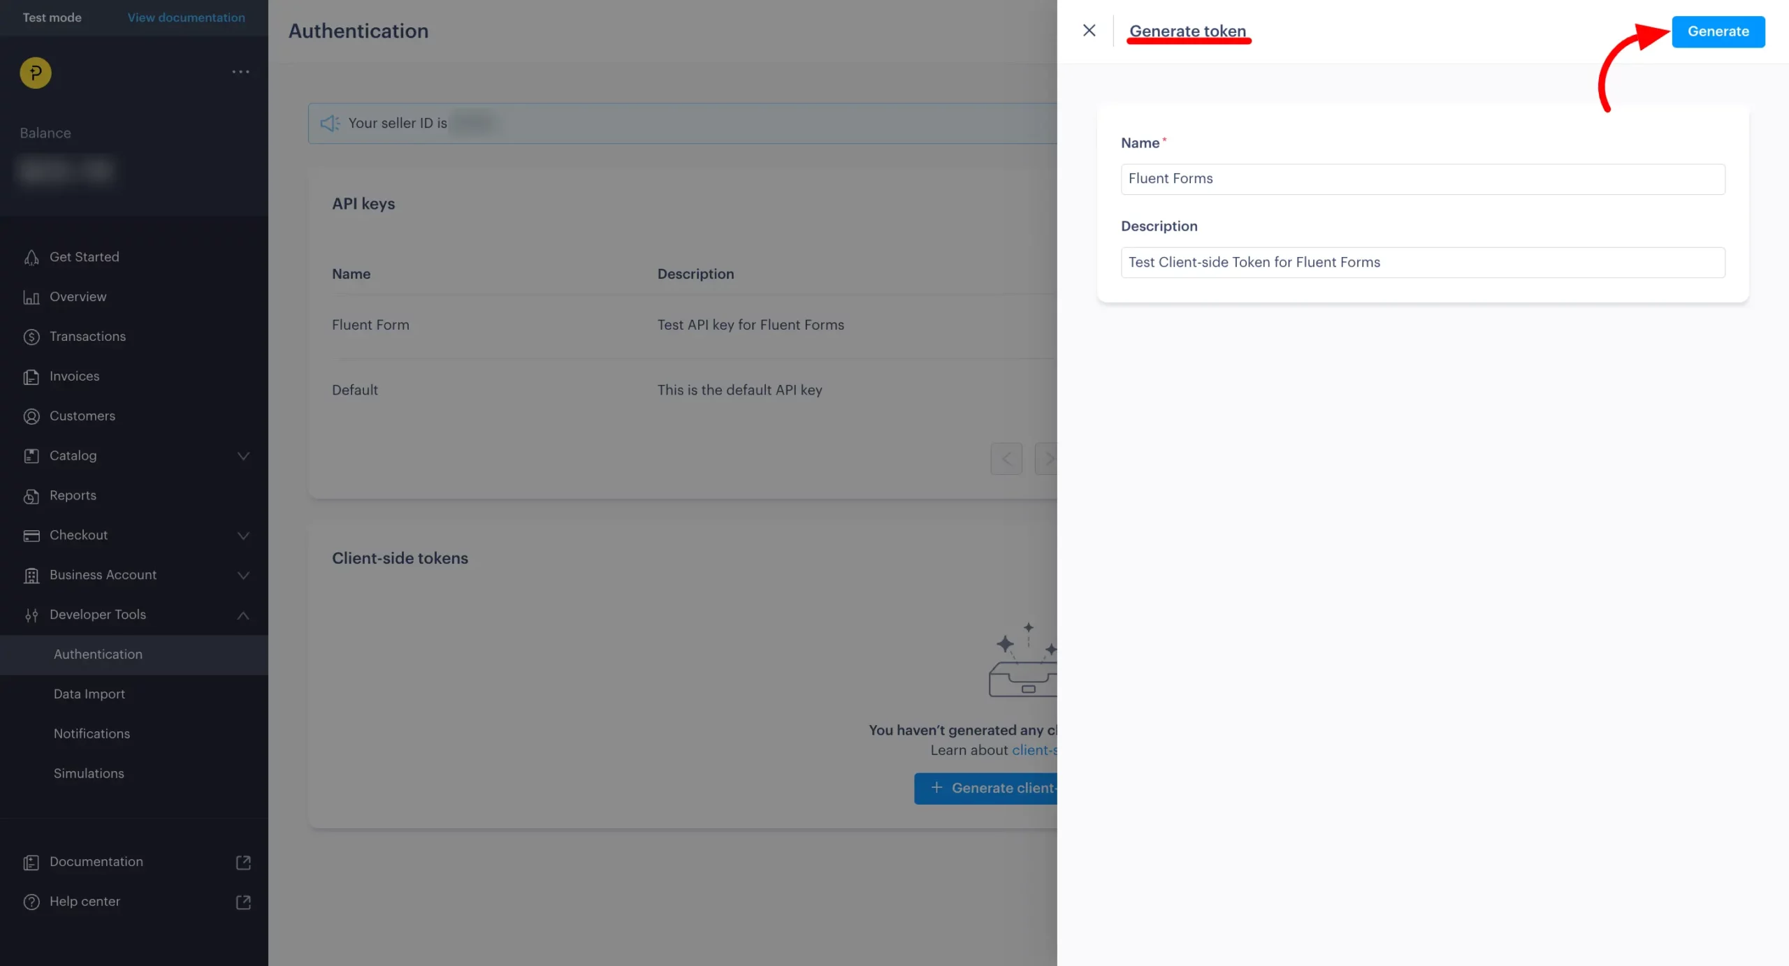The width and height of the screenshot is (1789, 966).
Task: Open the Reports icon in sidebar
Action: point(31,496)
